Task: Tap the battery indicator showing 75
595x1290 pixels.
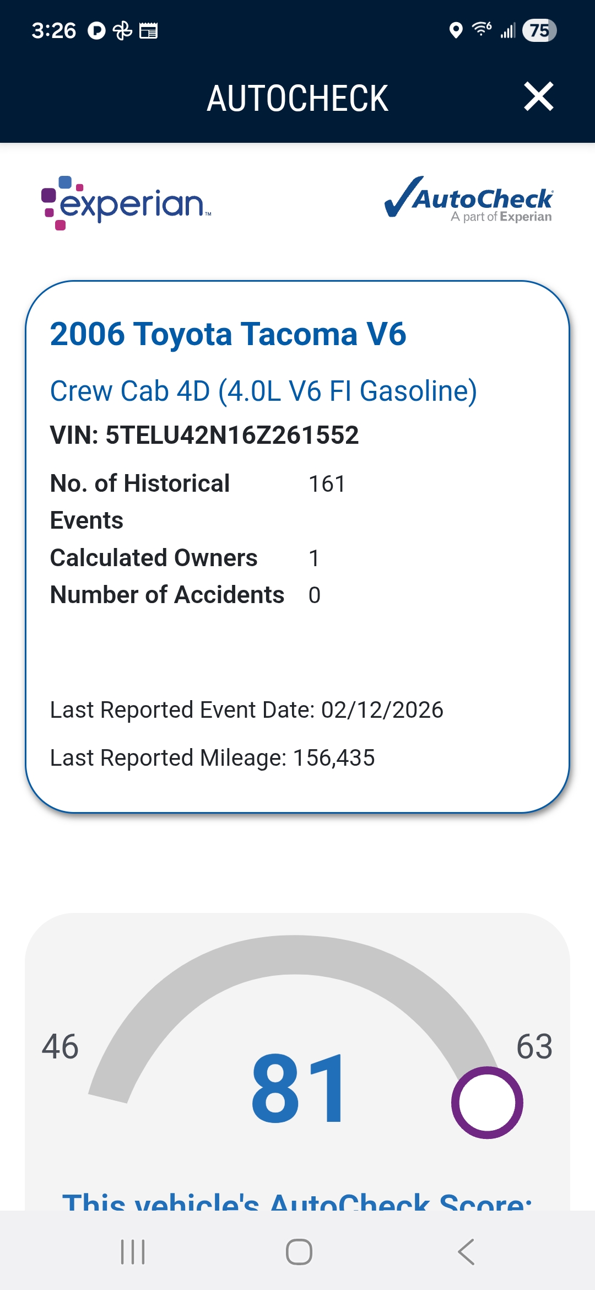Action: pyautogui.click(x=539, y=30)
